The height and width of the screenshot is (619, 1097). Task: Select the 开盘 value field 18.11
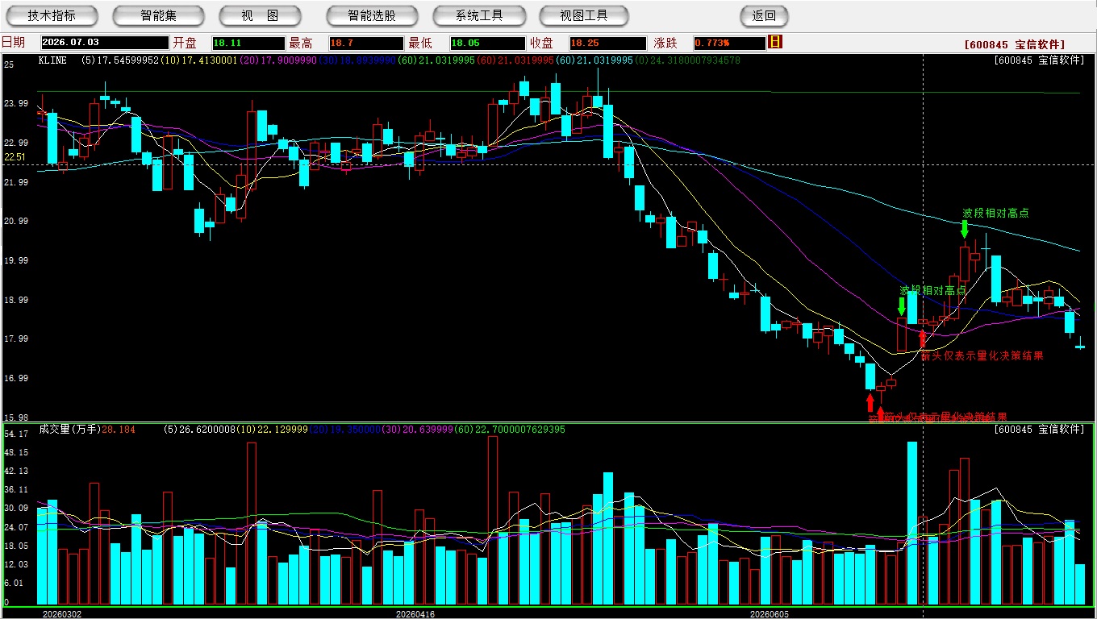point(248,44)
